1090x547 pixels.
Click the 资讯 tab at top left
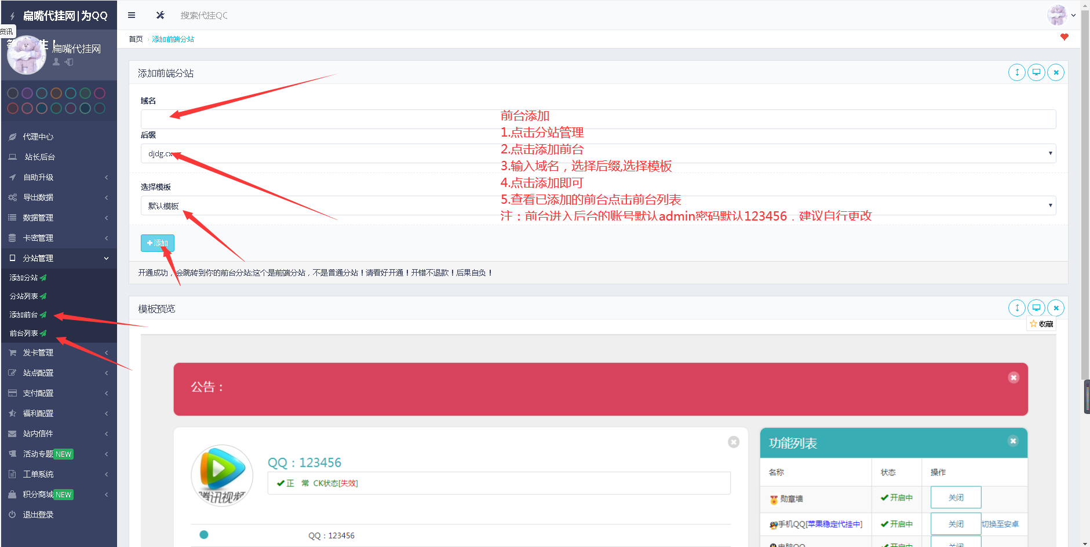coord(7,31)
